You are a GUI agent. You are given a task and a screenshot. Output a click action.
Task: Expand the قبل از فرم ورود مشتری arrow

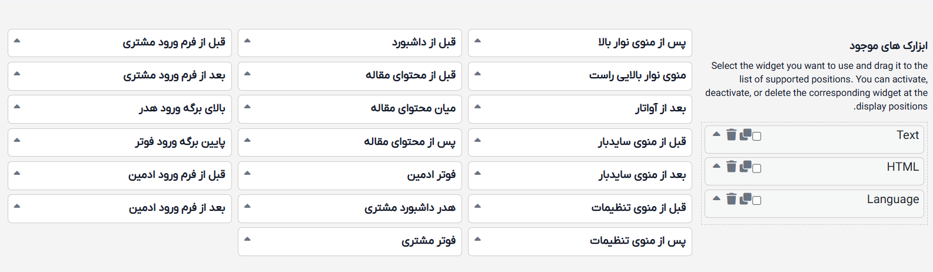(17, 41)
